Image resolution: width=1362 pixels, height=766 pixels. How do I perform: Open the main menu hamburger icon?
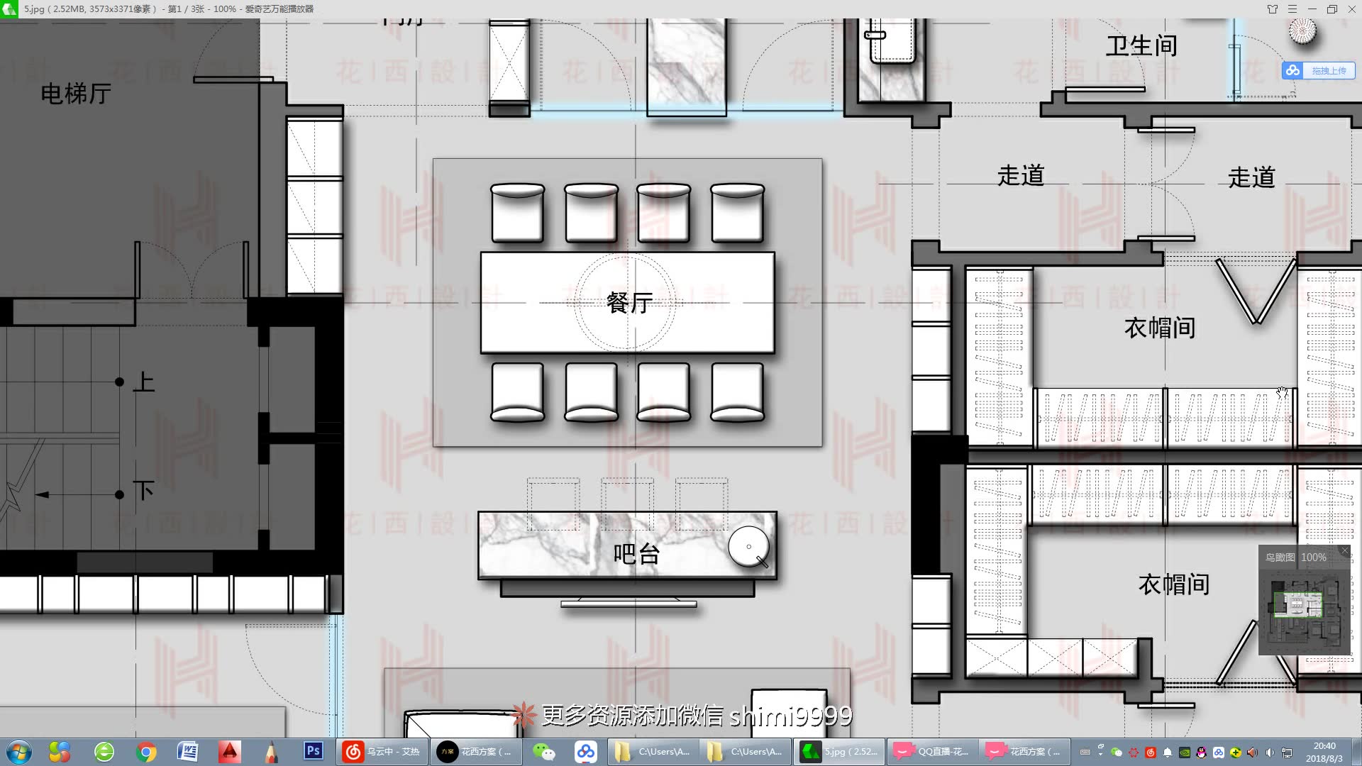pos(1292,9)
